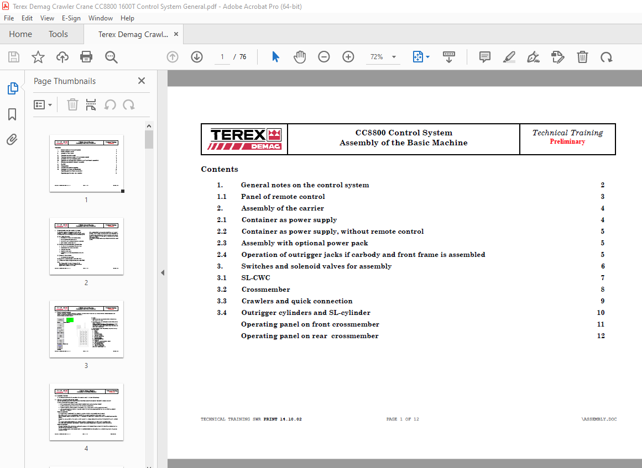The width and height of the screenshot is (642, 468).
Task: Click 'Operating panel on front crossmember'
Action: coord(310,324)
